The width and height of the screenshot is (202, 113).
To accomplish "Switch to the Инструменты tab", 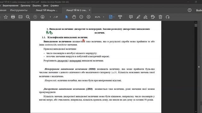I will [x=19, y=10].
